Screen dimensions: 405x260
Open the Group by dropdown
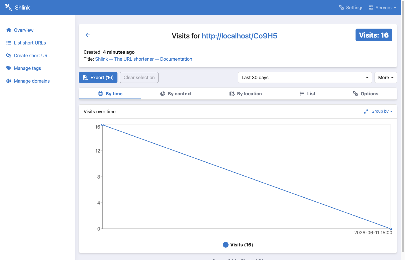point(382,111)
